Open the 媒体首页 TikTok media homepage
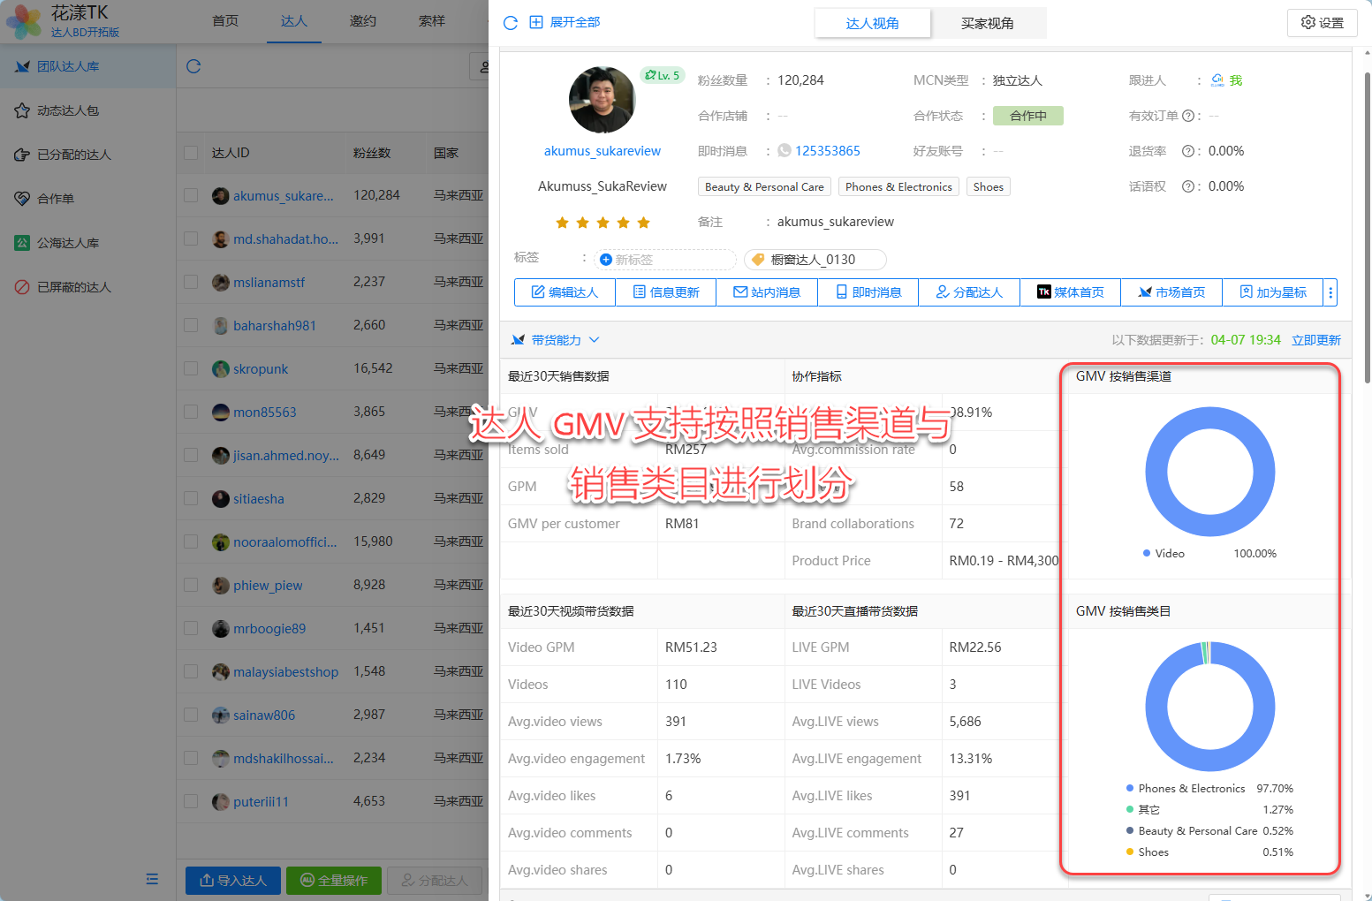 pyautogui.click(x=1070, y=292)
